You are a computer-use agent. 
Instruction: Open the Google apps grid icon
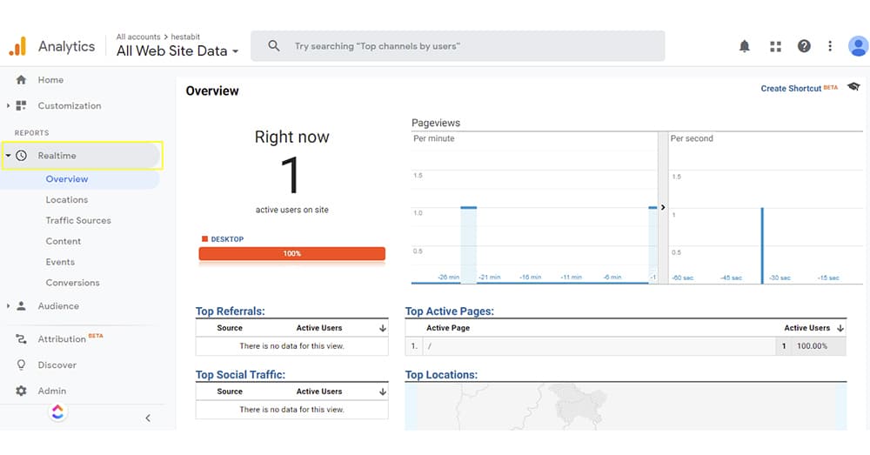[x=775, y=46]
